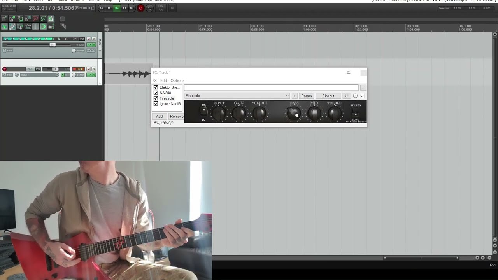
Task: Click the red Record transport button
Action: tap(141, 8)
